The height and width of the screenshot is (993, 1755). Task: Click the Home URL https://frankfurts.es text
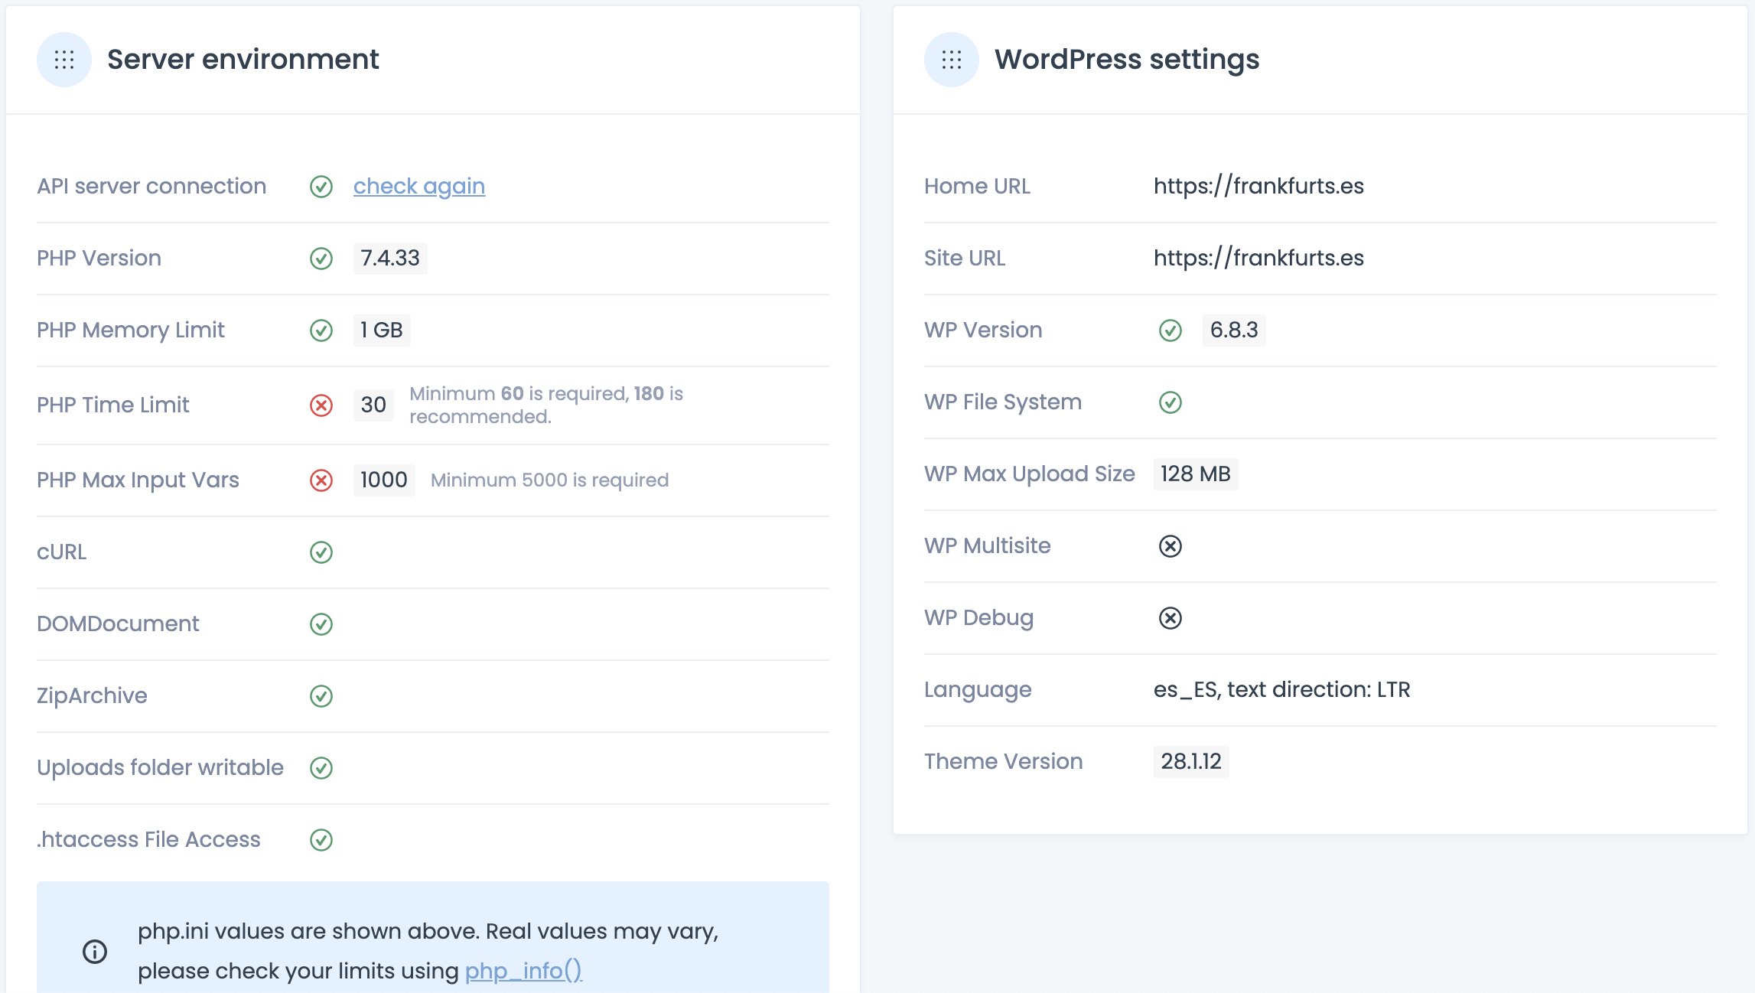1258,187
